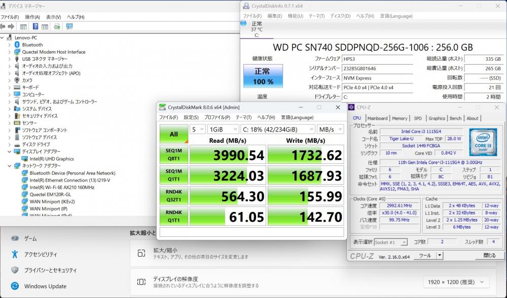Click the green All benchmark button
507x298 pixels.
(173, 134)
